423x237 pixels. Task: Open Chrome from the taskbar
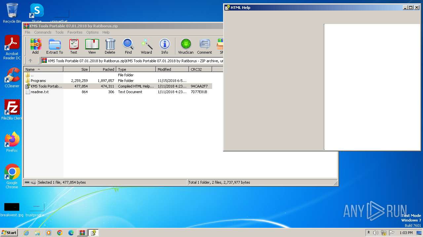pos(60,233)
